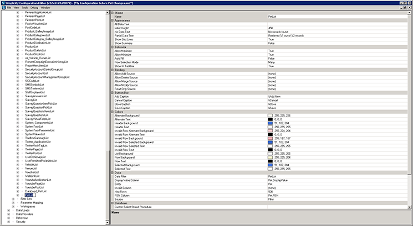This screenshot has height=226, width=413.
Task: Click the Show Grid Lines True value
Action: pos(271,39)
